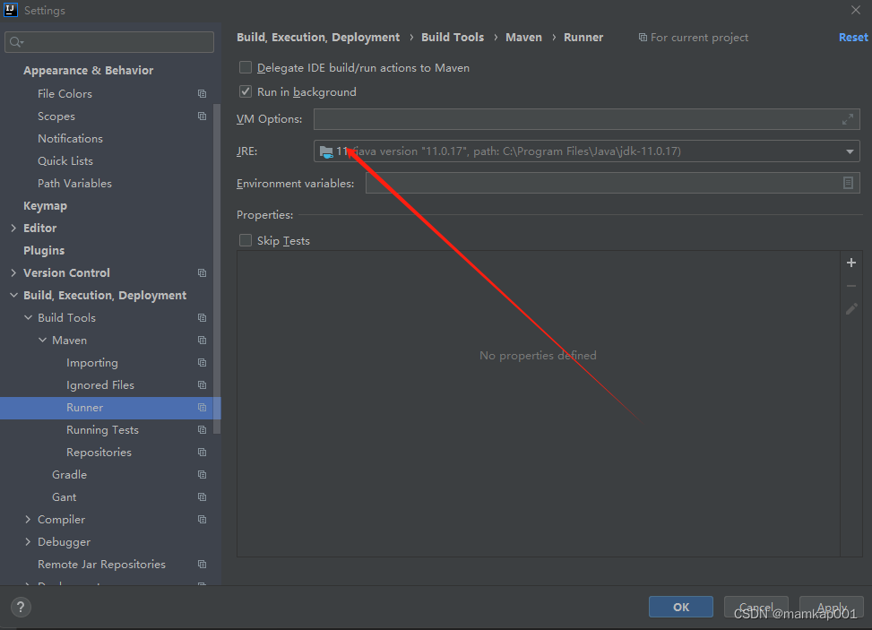Image resolution: width=872 pixels, height=630 pixels.
Task: Expand the Version Control node
Action: click(x=13, y=273)
